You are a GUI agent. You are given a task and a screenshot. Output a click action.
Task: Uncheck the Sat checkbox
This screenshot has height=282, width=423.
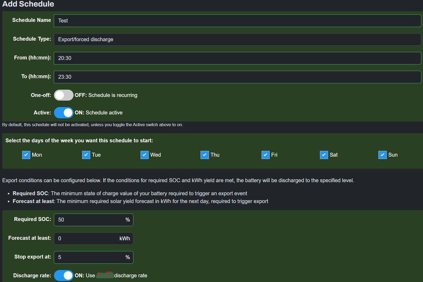click(x=324, y=155)
